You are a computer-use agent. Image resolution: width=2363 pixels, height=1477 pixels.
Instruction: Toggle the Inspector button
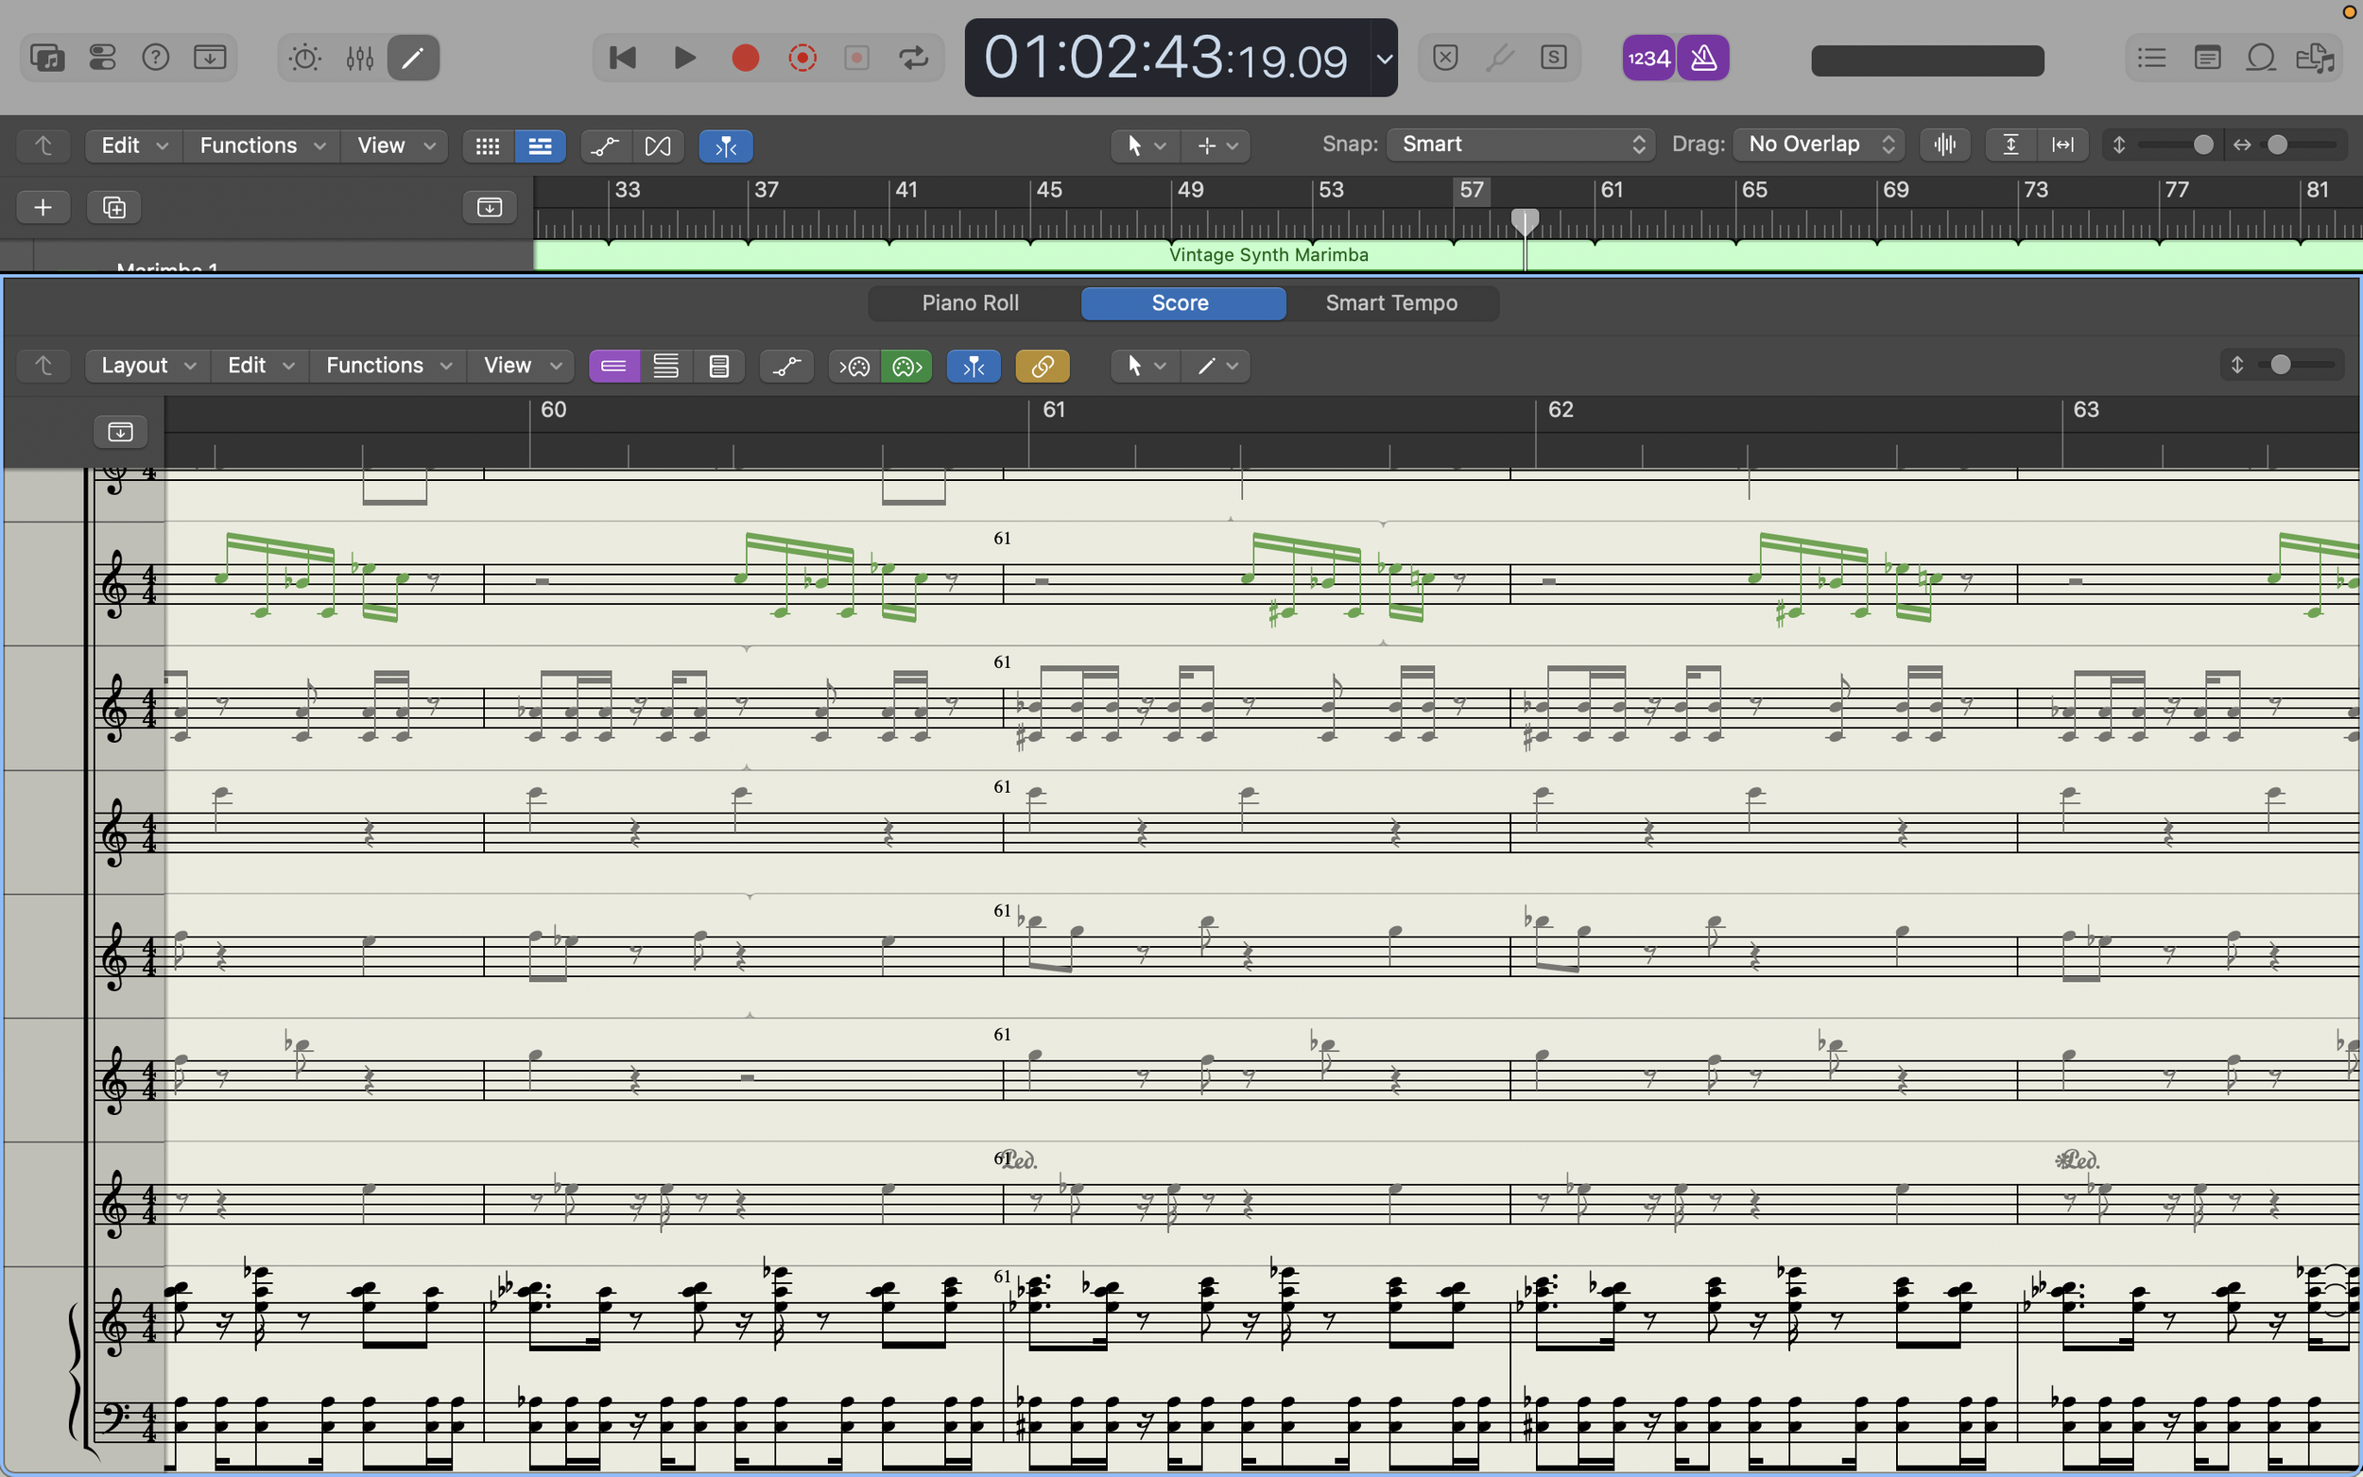coord(101,58)
